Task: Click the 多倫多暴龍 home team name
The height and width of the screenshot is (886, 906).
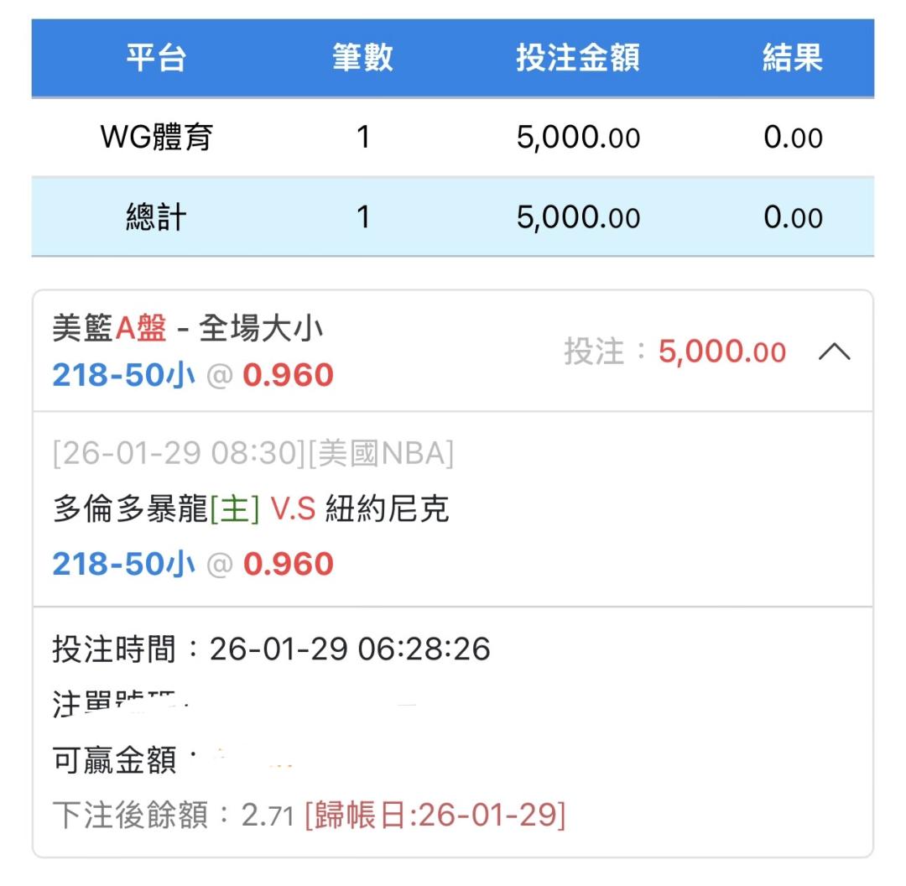Action: pyautogui.click(x=130, y=509)
